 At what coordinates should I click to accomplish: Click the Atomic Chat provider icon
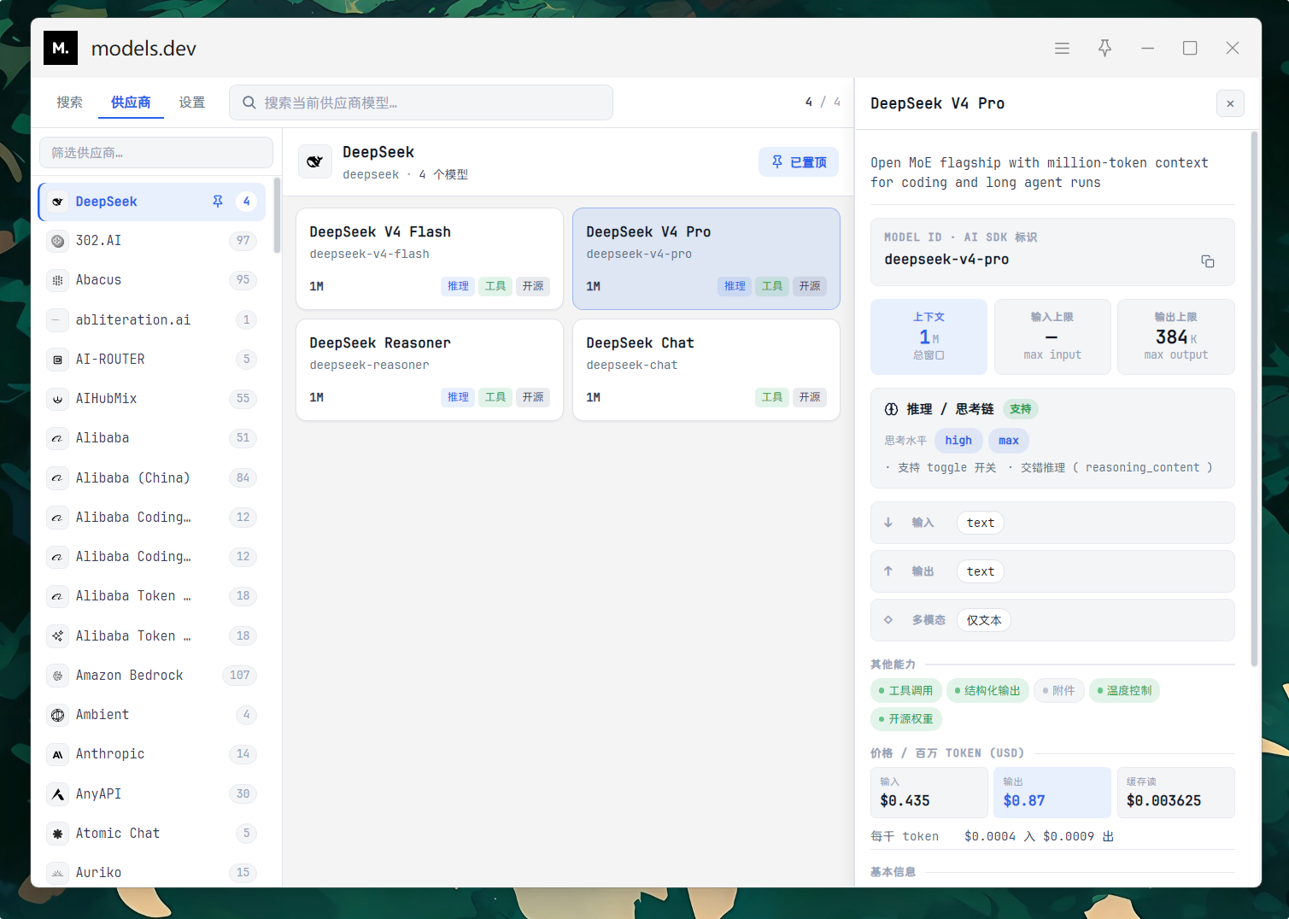coord(57,834)
